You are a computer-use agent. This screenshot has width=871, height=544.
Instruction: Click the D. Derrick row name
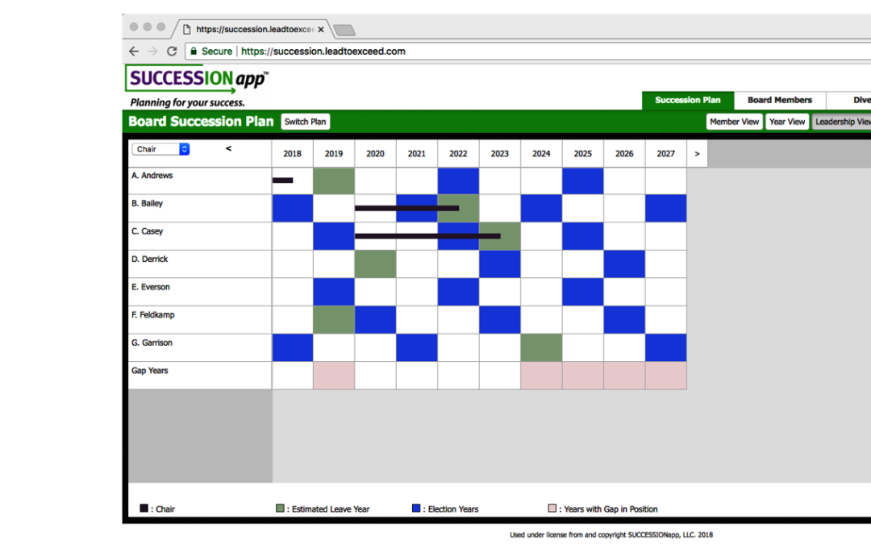(149, 259)
